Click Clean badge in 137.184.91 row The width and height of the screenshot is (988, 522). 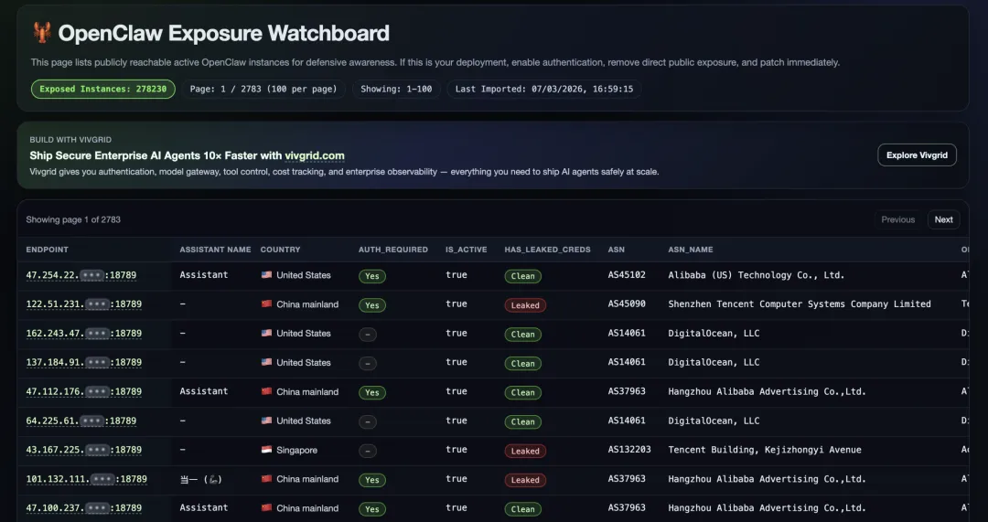[x=523, y=363]
